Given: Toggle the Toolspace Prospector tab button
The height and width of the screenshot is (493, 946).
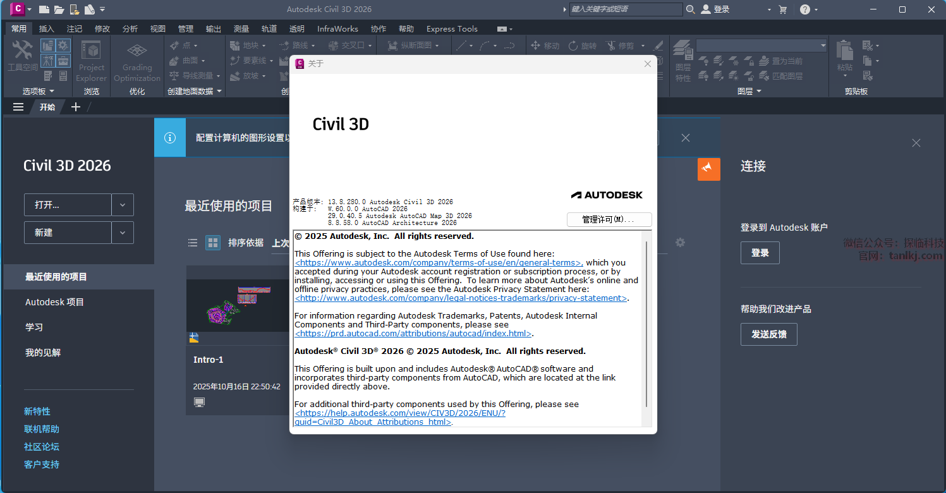Looking at the screenshot, I should [x=48, y=46].
